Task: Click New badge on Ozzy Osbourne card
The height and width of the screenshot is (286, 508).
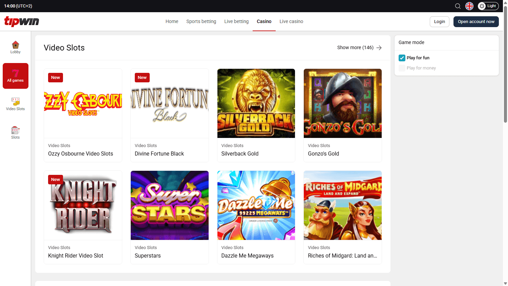Action: (56, 78)
